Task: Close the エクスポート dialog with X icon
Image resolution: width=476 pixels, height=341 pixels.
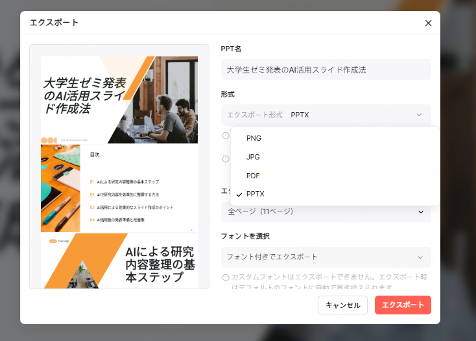Action: 428,23
